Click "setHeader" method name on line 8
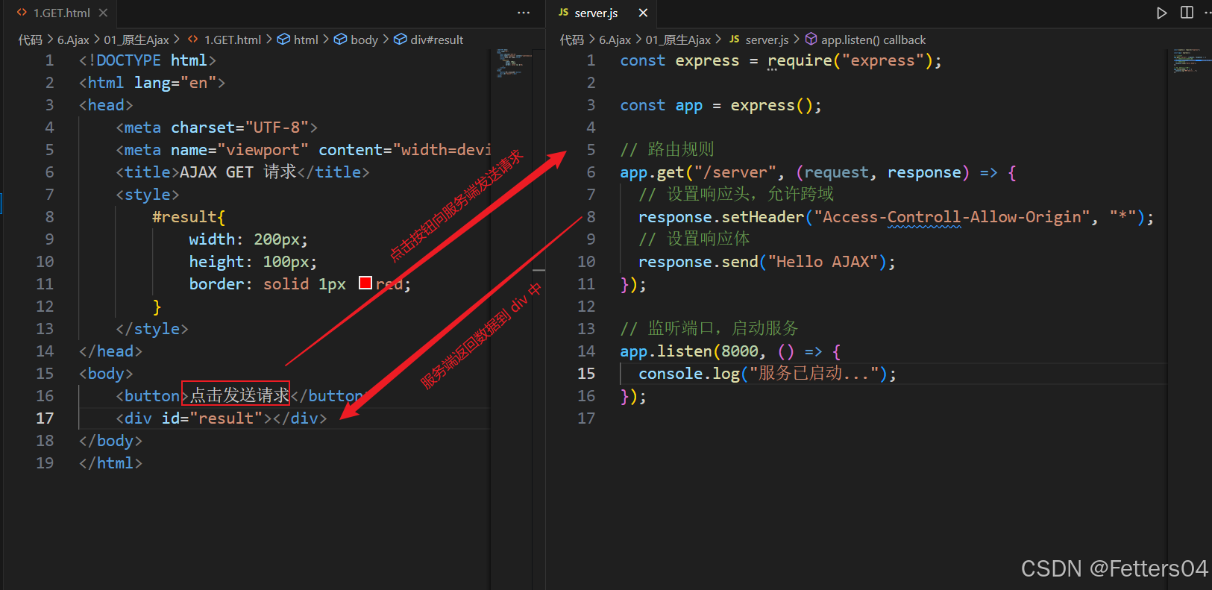 coord(762,217)
